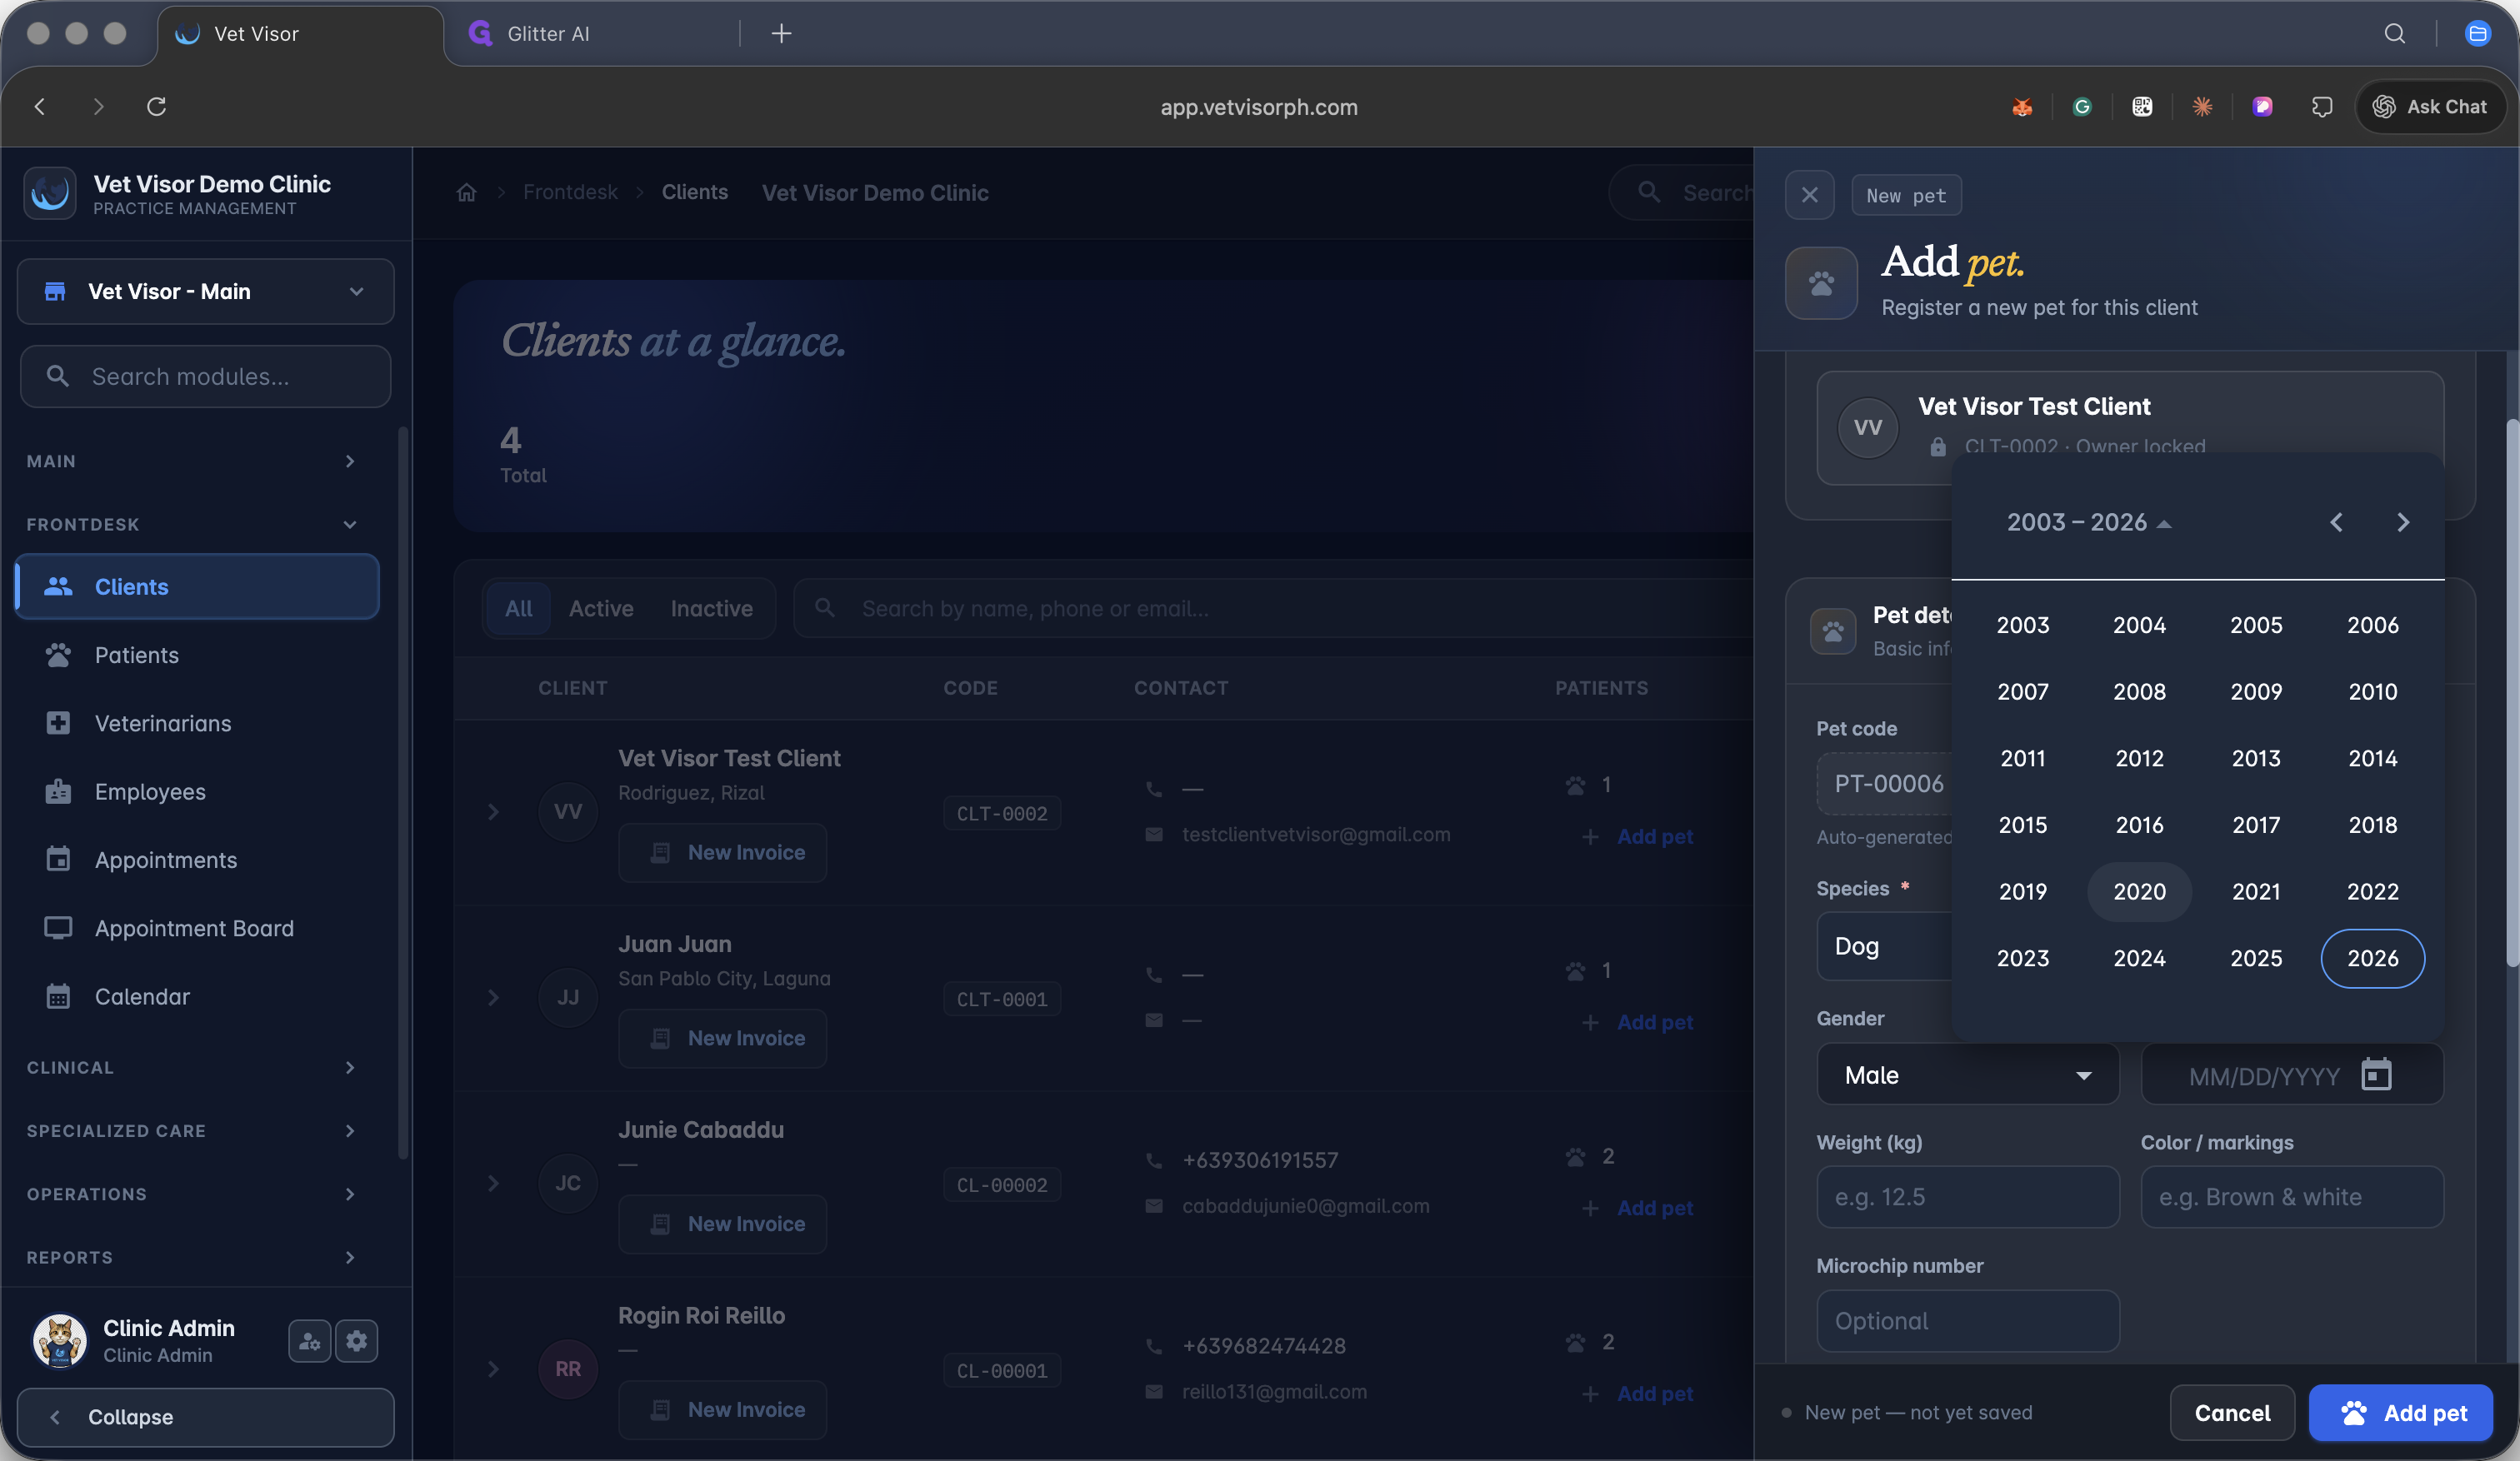Select year 2015 in the picker
The width and height of the screenshot is (2520, 1461).
click(2022, 825)
